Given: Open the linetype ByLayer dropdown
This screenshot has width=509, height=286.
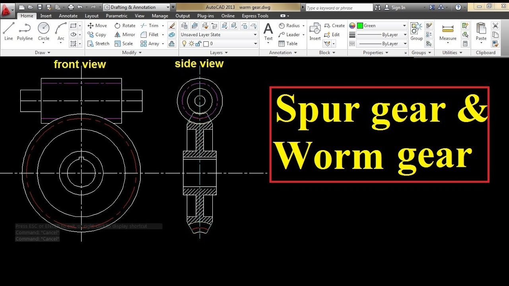Looking at the screenshot, I should 381,44.
